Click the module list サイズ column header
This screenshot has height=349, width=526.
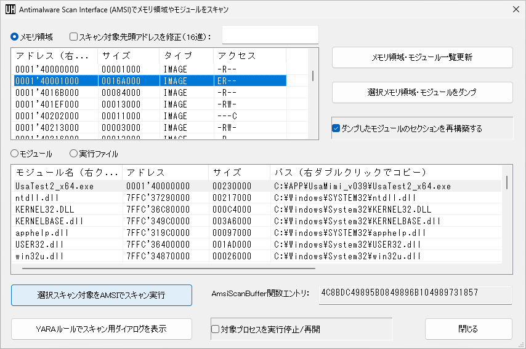coord(239,173)
